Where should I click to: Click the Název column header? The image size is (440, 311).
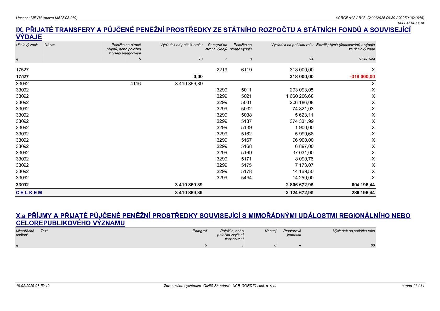pyautogui.click(x=50, y=45)
